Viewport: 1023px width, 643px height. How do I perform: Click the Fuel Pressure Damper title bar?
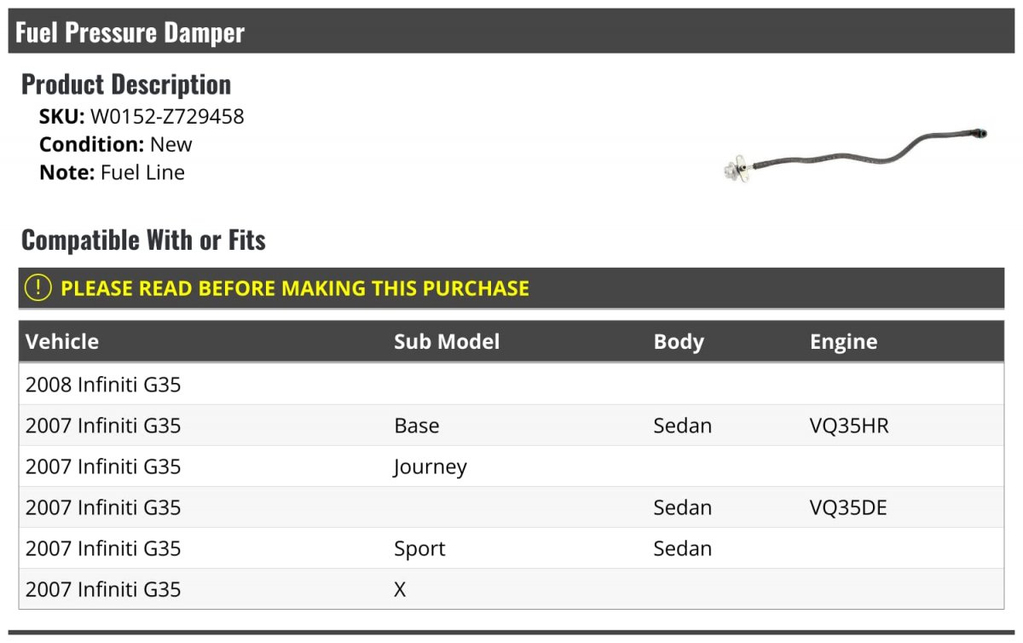511,32
